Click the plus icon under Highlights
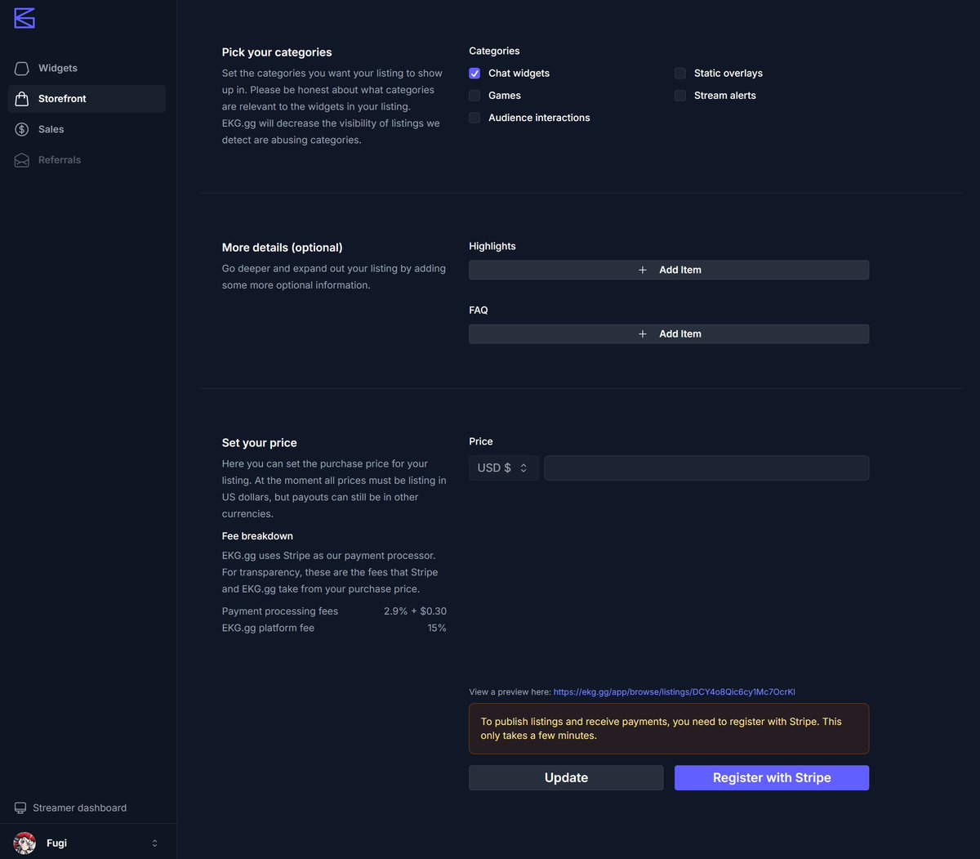Viewport: 980px width, 859px height. [643, 270]
